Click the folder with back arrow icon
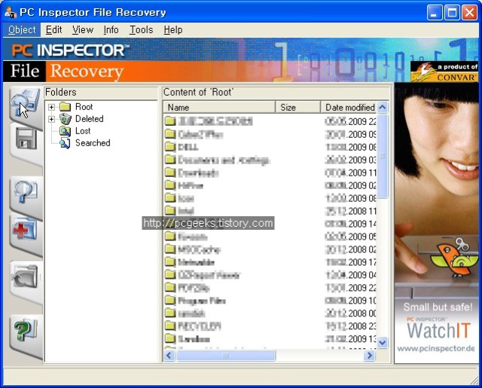482x388 pixels. 25,276
